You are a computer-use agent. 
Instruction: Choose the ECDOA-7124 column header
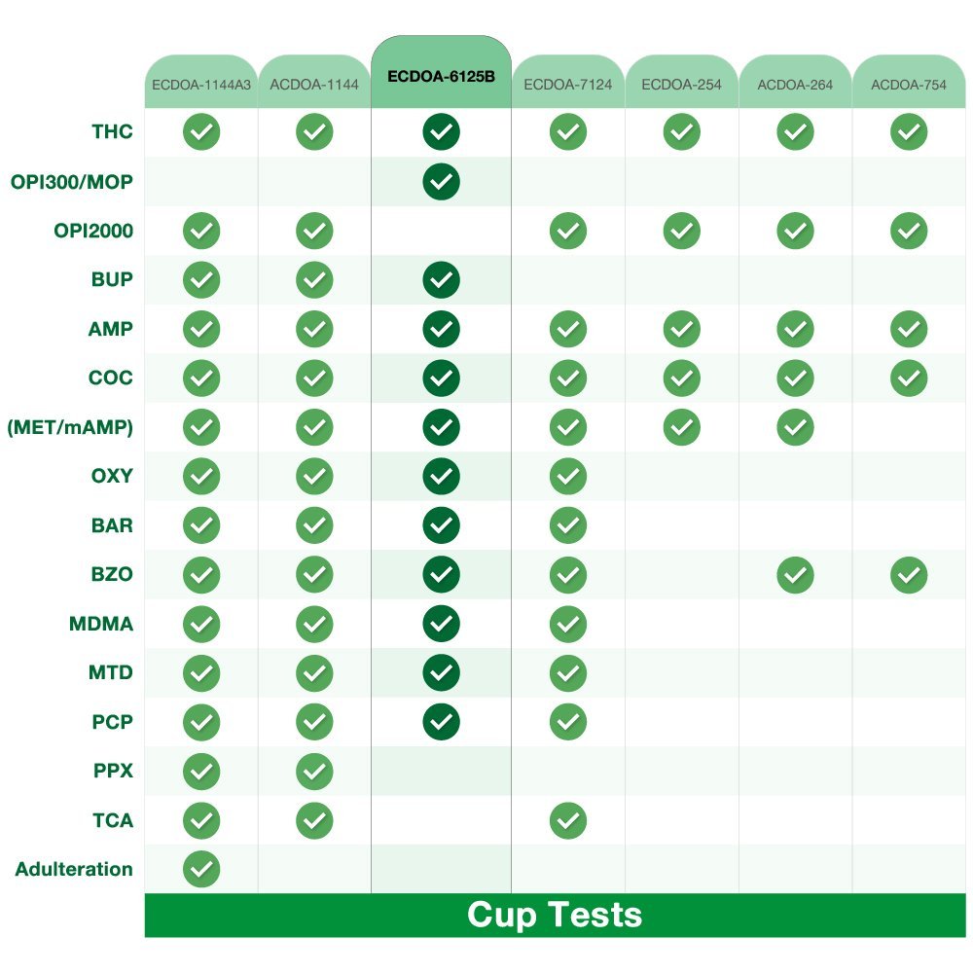point(568,85)
